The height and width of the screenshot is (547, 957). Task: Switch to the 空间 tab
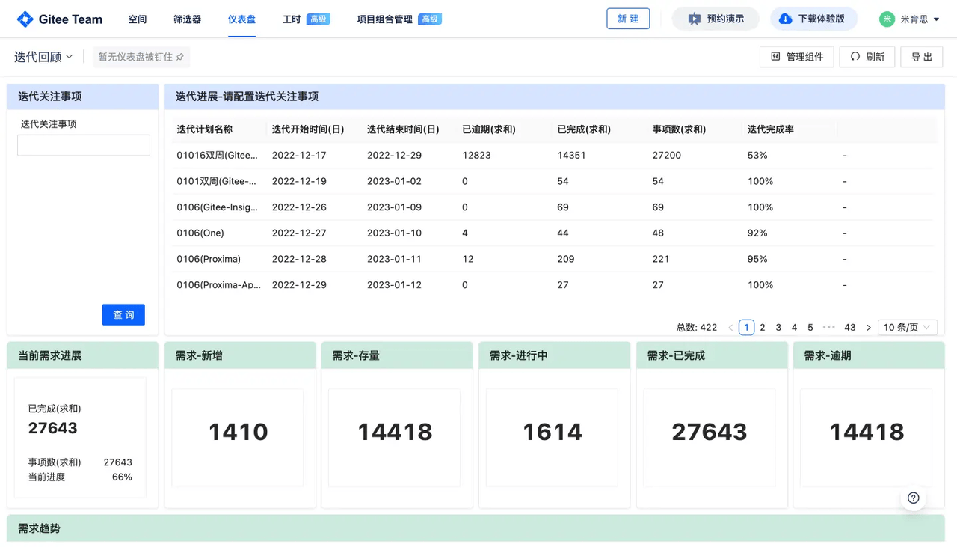tap(138, 19)
